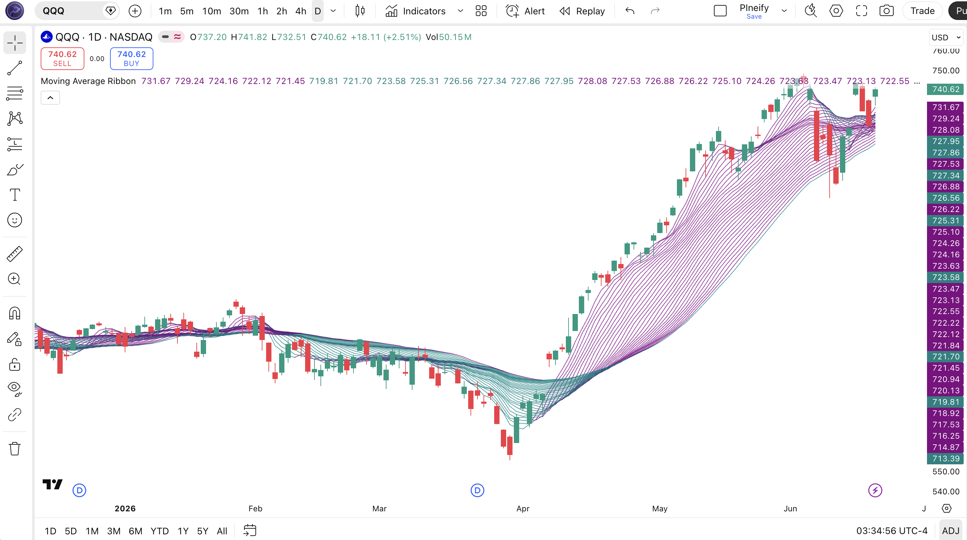Image resolution: width=967 pixels, height=540 pixels.
Task: Enter fullscreen mode
Action: [862, 11]
